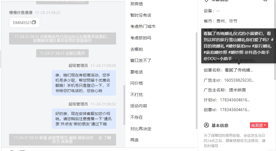
Task: Click visitor name 慢慢亦是漫漫
Action: [x=21, y=13]
